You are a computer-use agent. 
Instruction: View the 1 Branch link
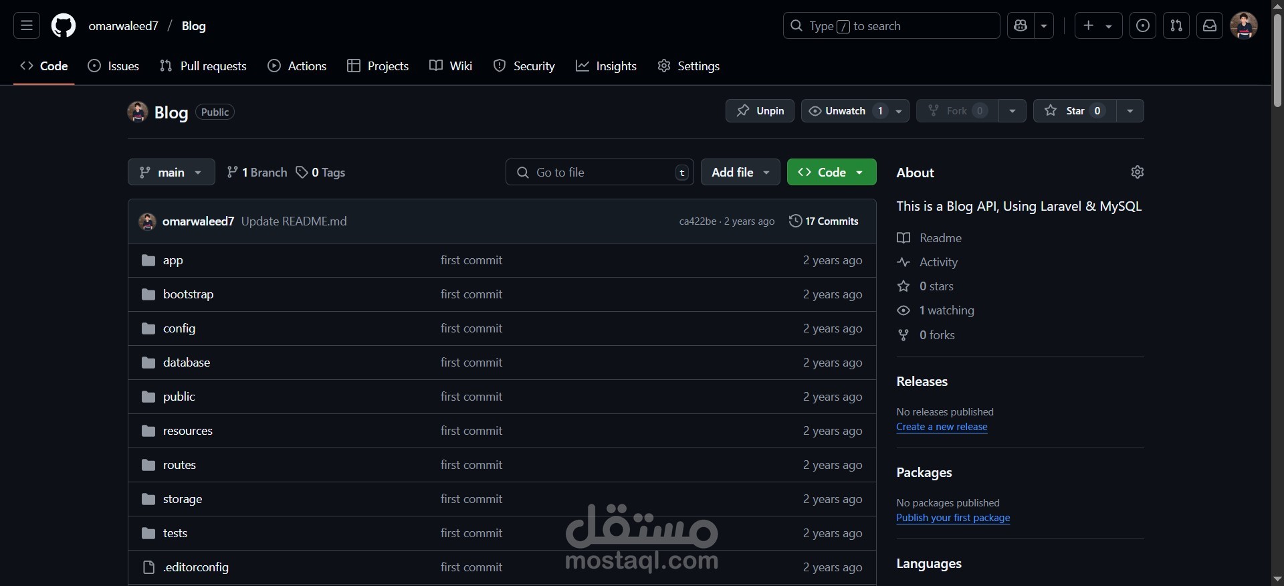pos(257,173)
